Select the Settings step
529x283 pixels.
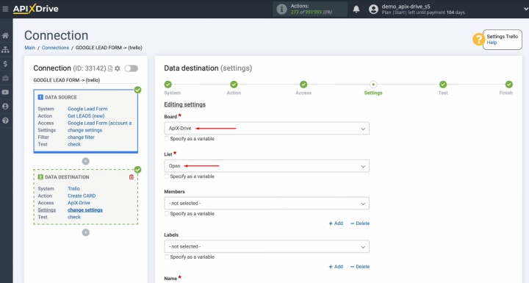point(373,85)
